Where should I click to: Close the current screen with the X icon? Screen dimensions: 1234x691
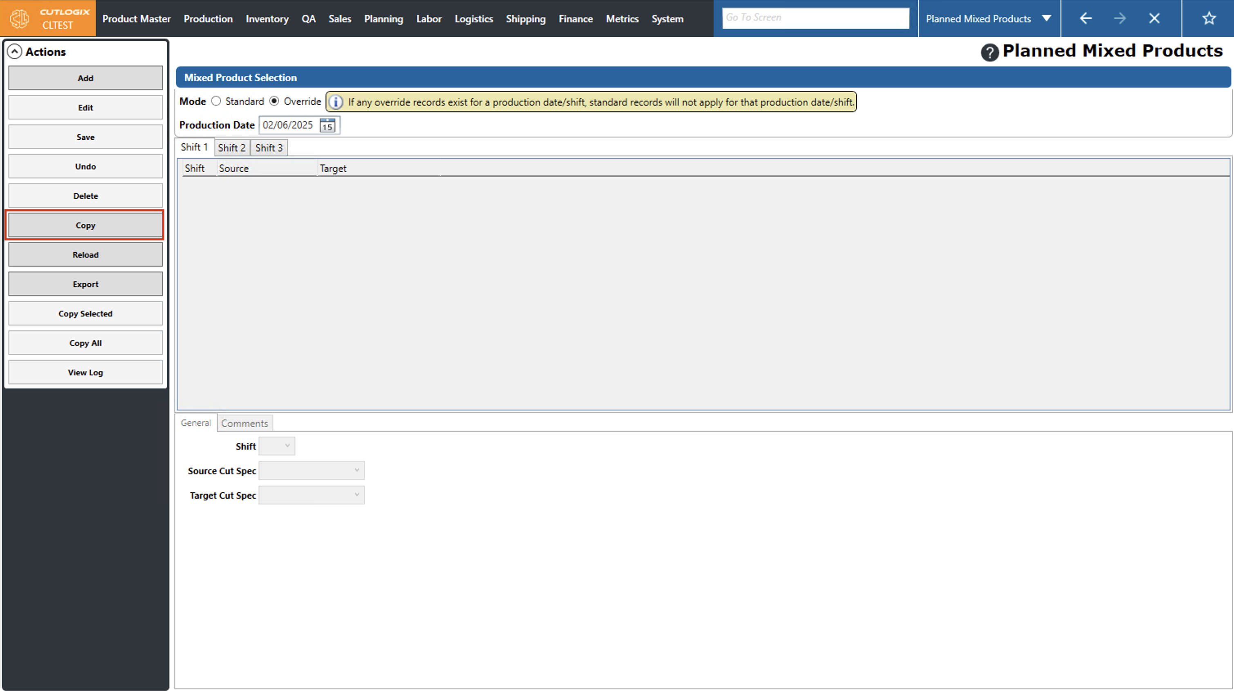(x=1155, y=18)
